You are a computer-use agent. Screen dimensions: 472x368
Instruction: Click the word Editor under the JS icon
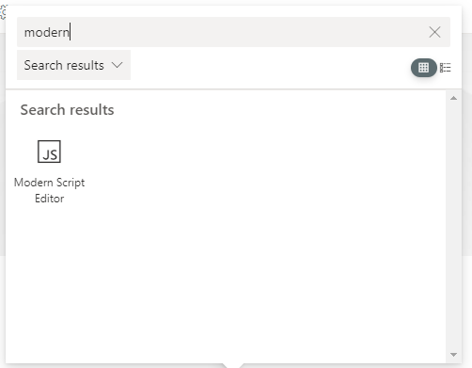49,199
